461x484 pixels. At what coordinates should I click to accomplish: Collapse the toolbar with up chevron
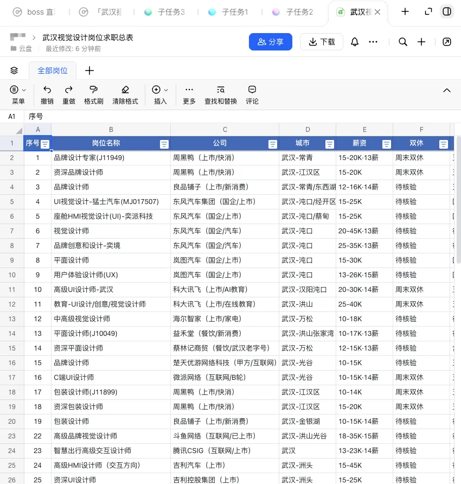pos(447,91)
